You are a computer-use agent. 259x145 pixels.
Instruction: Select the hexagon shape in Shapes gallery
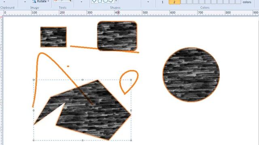pyautogui.click(x=105, y=1)
